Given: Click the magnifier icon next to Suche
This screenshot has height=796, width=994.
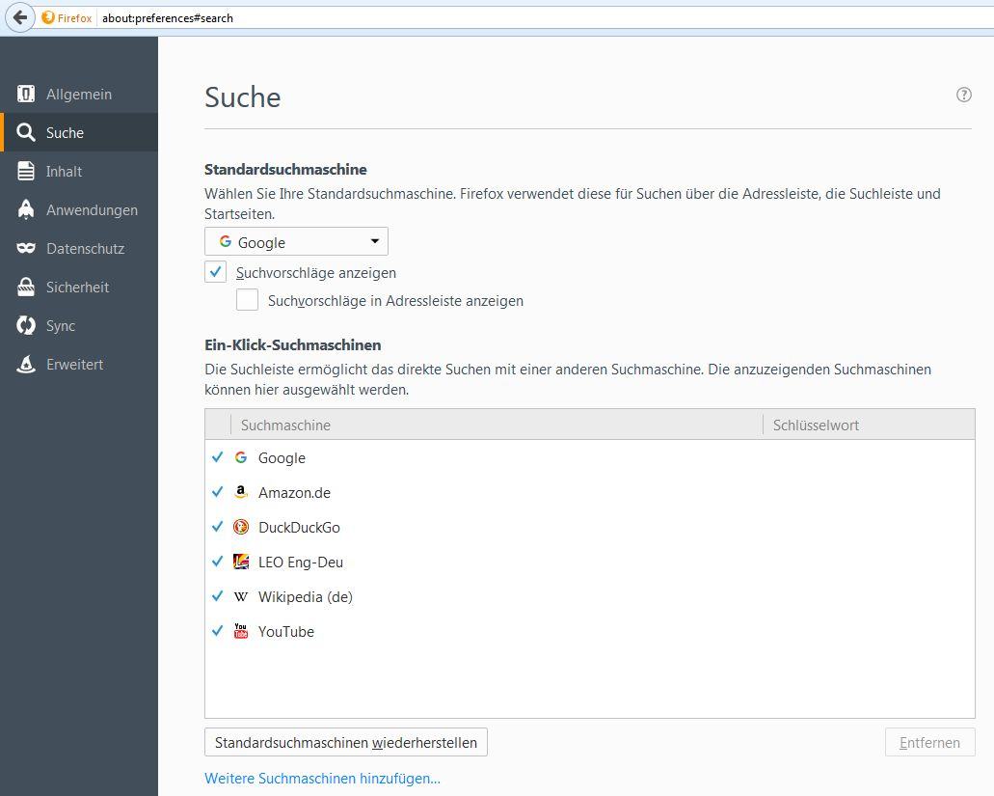Looking at the screenshot, I should click(26, 132).
